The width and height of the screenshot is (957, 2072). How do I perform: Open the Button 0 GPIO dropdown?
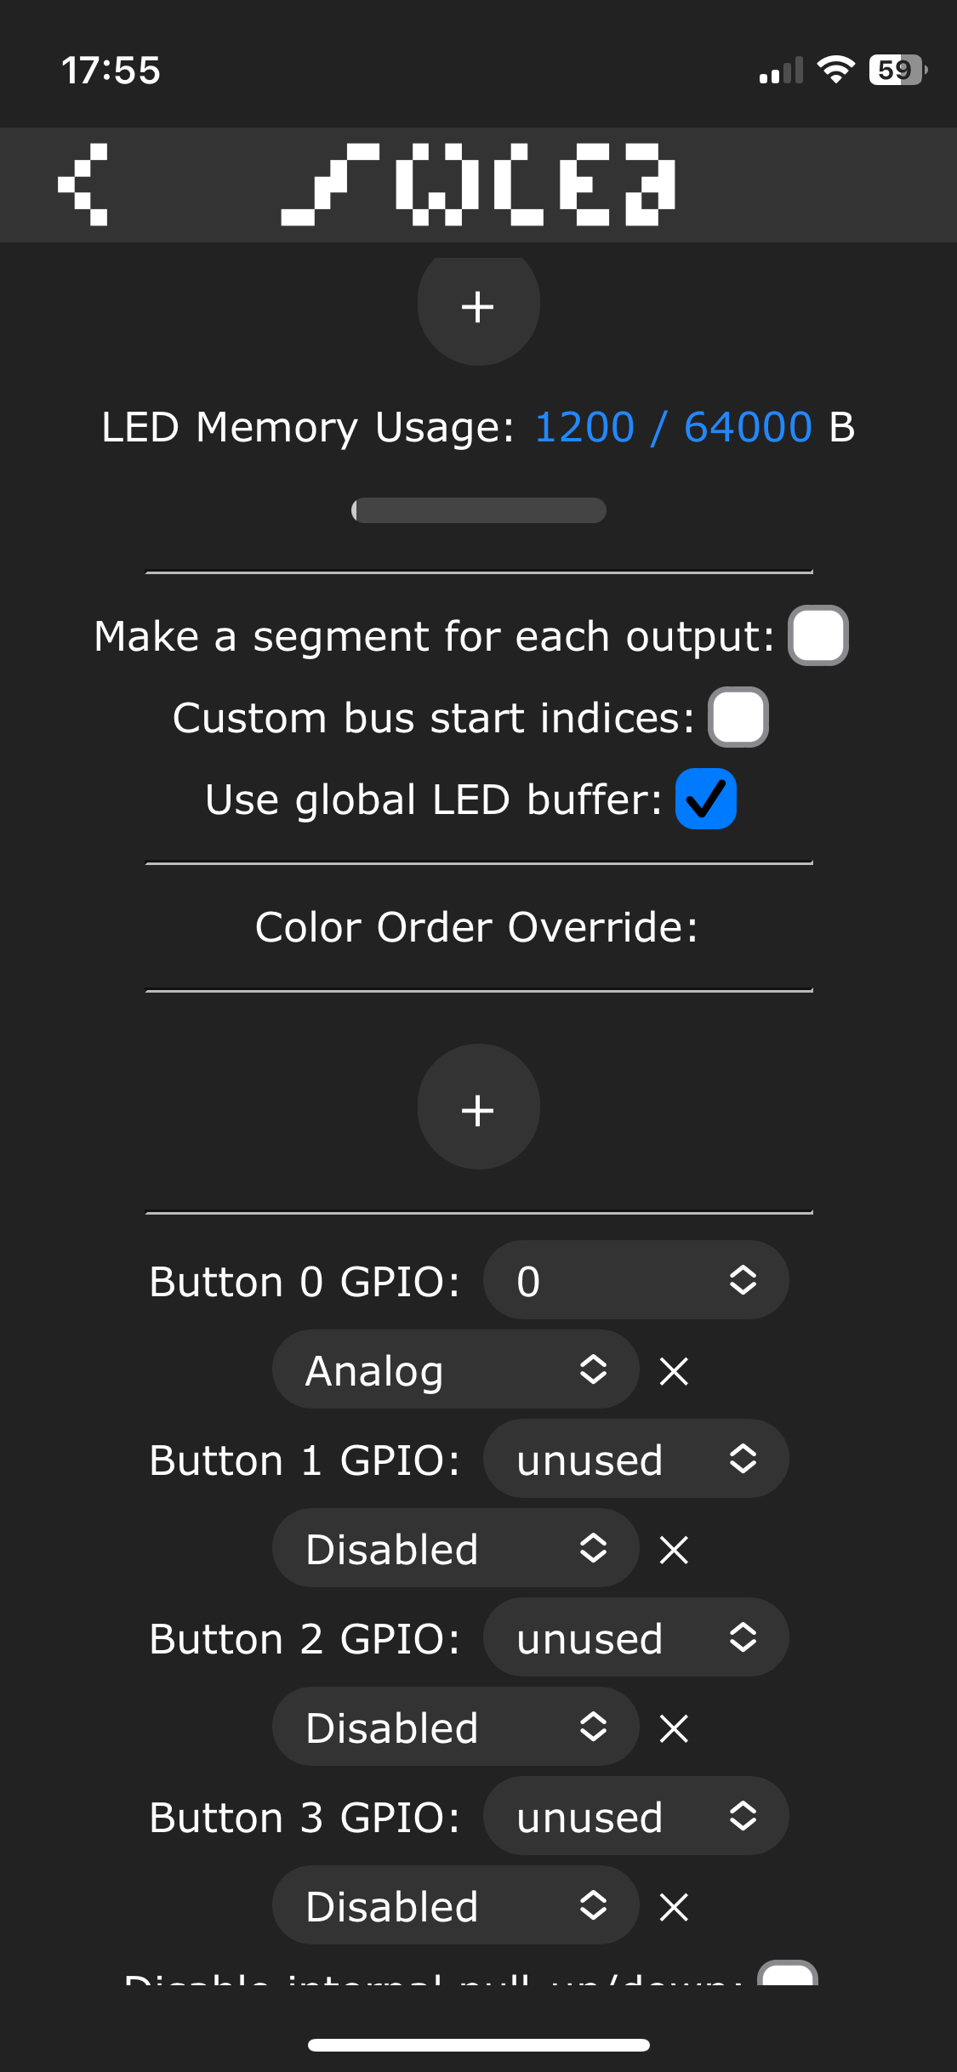pyautogui.click(x=635, y=1280)
